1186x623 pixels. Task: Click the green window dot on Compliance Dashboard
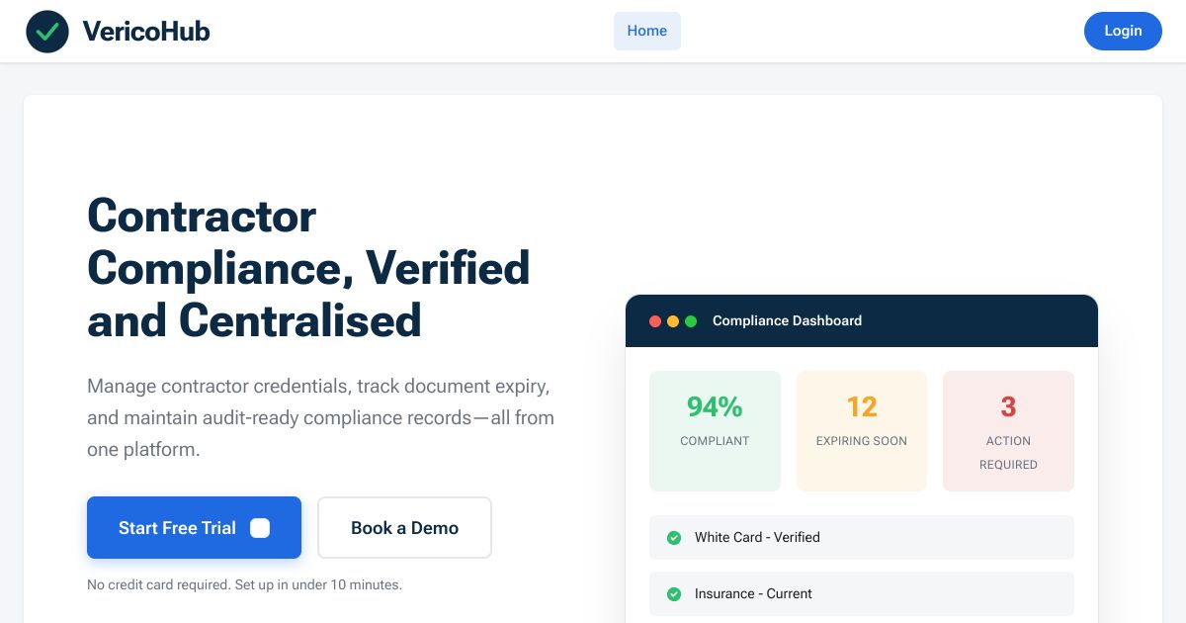pos(691,321)
